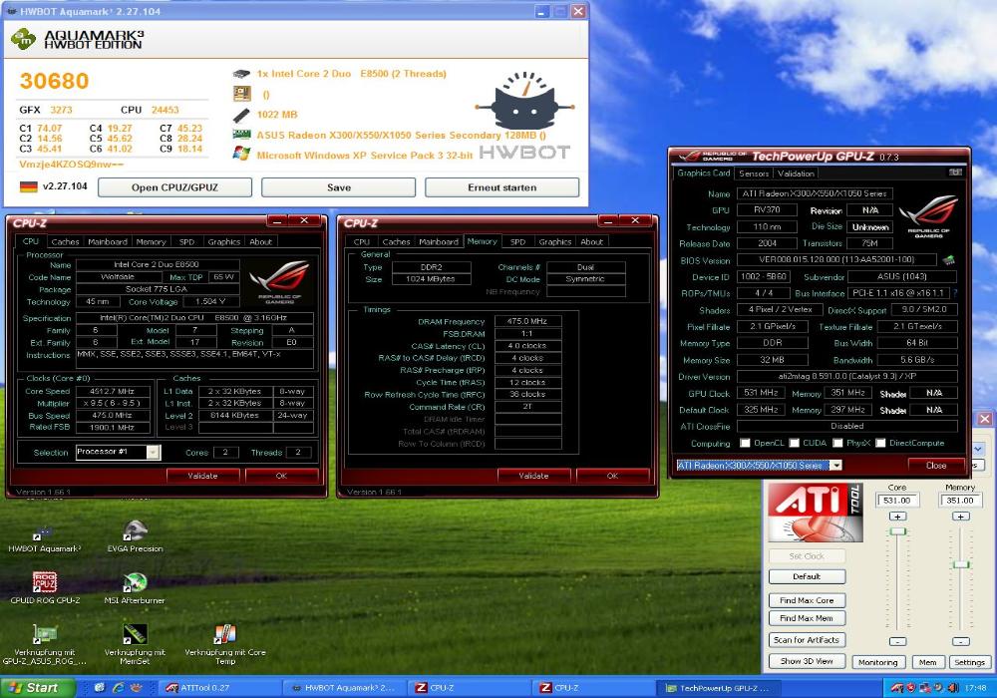
Task: Open the Settings button in ATITool
Action: click(969, 662)
